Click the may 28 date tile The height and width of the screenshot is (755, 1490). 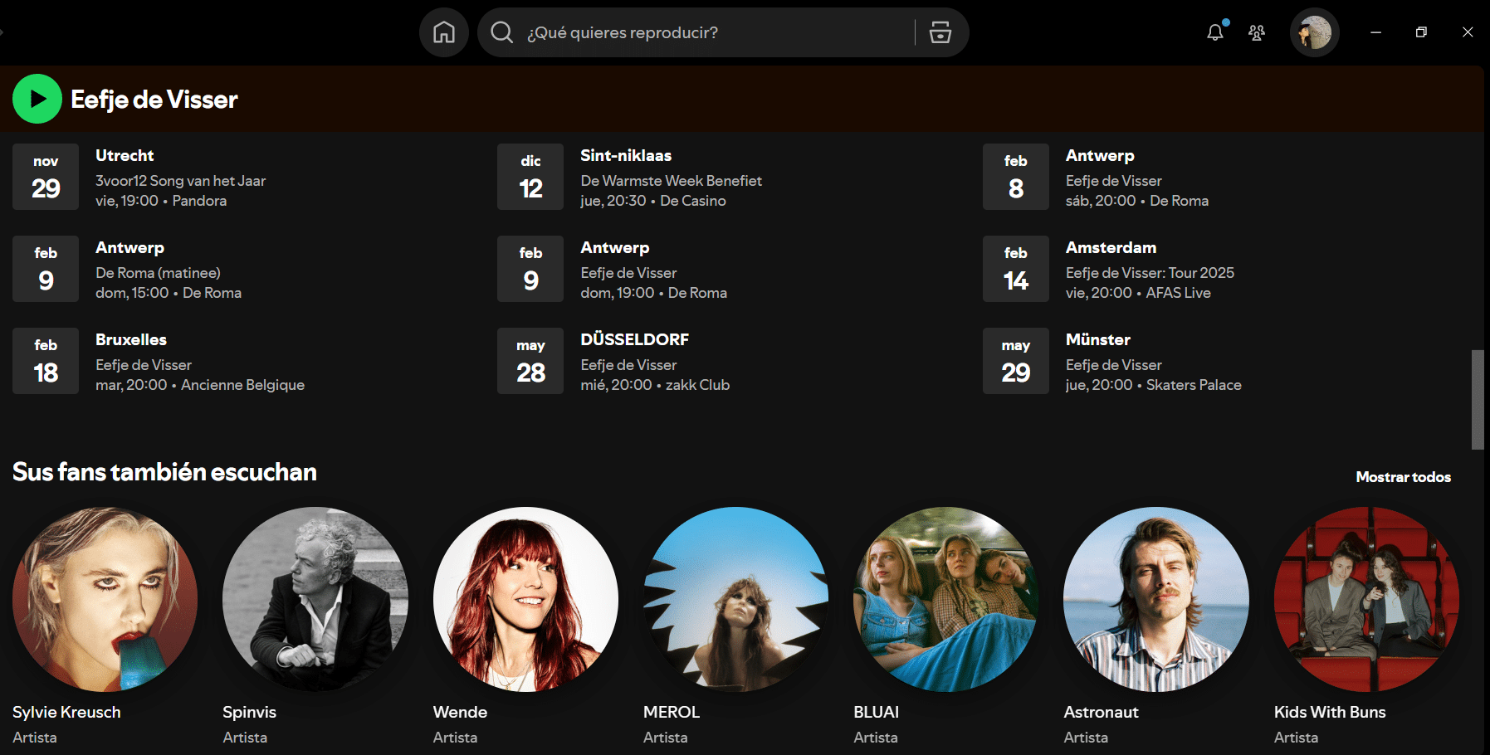tap(530, 361)
